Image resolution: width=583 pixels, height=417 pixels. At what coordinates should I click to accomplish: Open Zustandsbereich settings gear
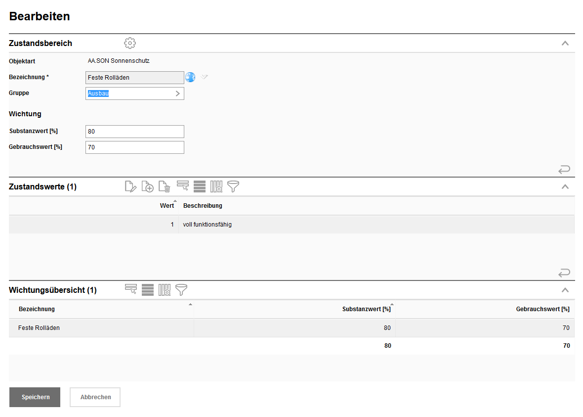point(129,43)
